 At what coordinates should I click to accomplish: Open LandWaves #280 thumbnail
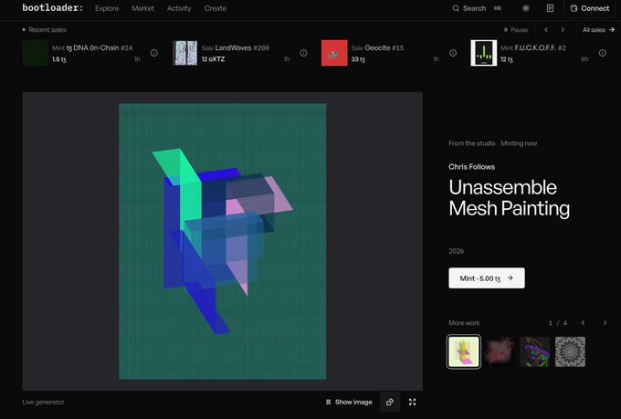[x=185, y=53]
